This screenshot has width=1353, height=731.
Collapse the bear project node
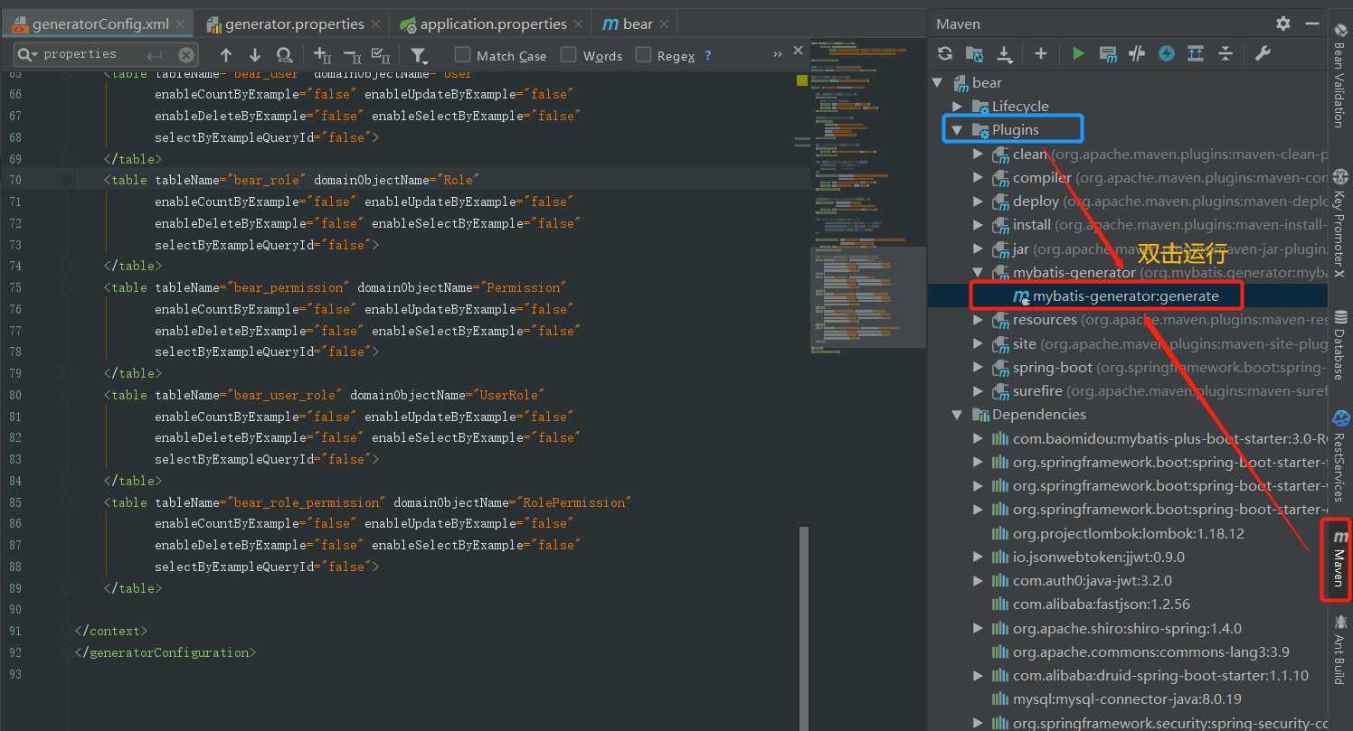[938, 83]
